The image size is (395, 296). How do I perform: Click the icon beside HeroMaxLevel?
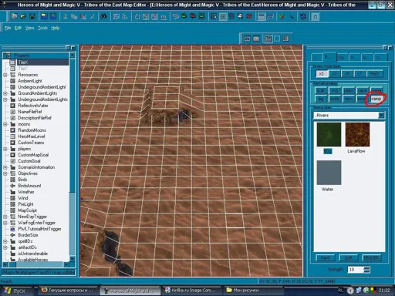click(12, 136)
